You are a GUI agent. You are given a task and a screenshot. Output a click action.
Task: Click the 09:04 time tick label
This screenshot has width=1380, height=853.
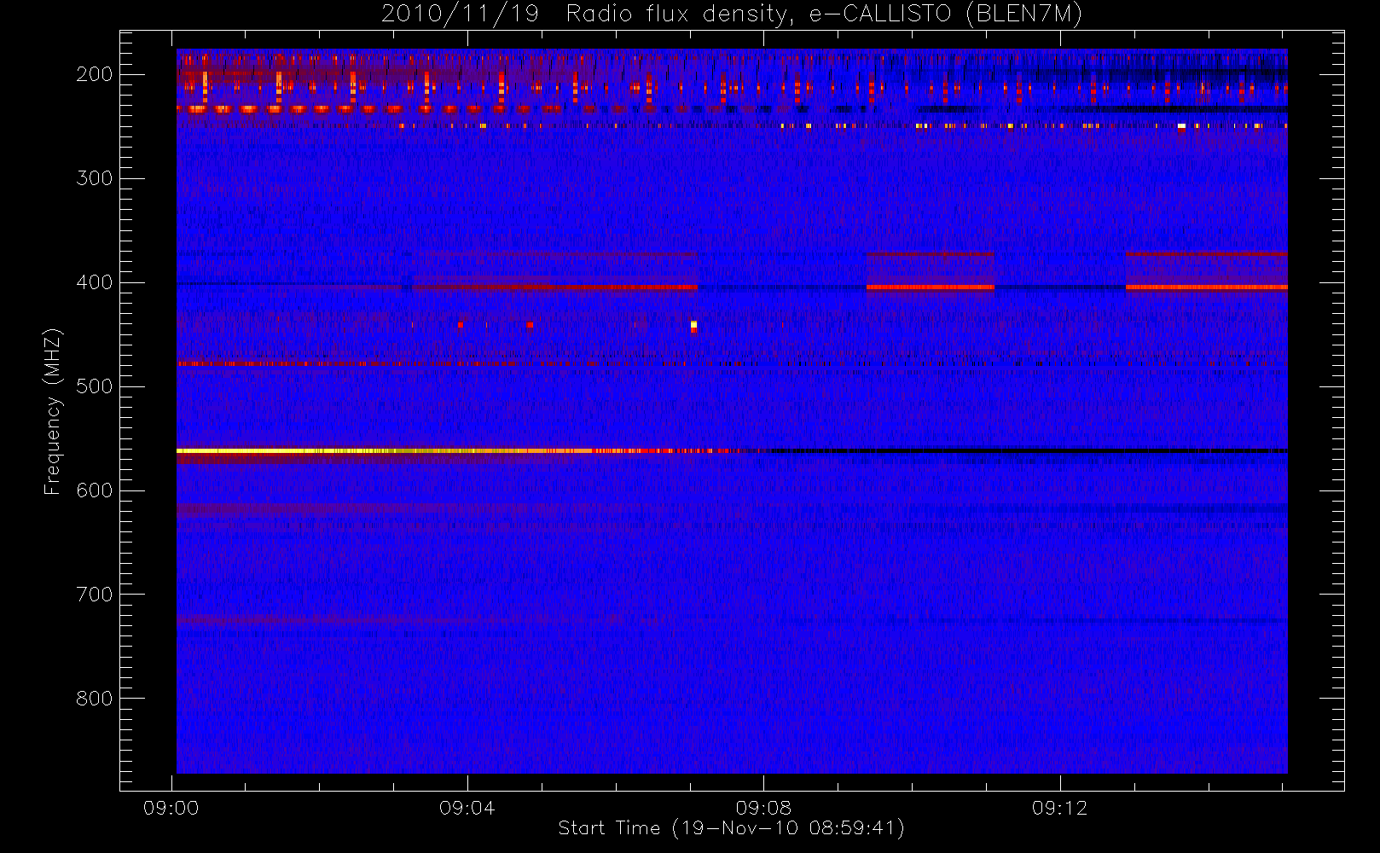tap(467, 808)
